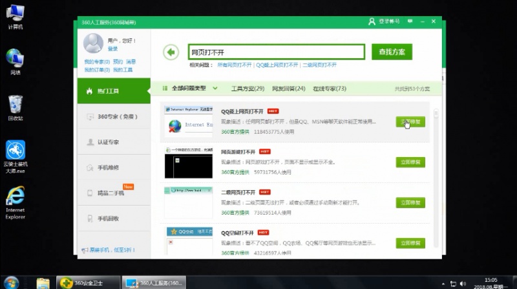Open 网络 desktop icon
517x289 pixels.
tap(15, 62)
